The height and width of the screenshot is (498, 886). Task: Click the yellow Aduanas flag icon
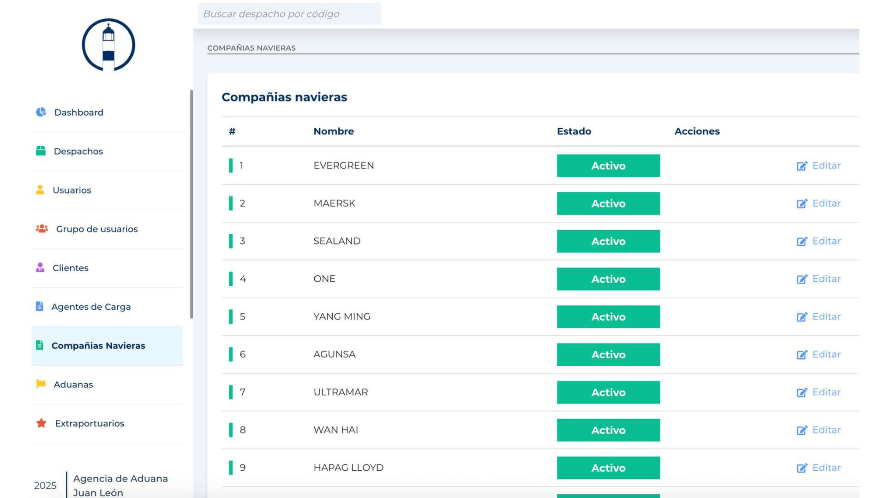[41, 384]
